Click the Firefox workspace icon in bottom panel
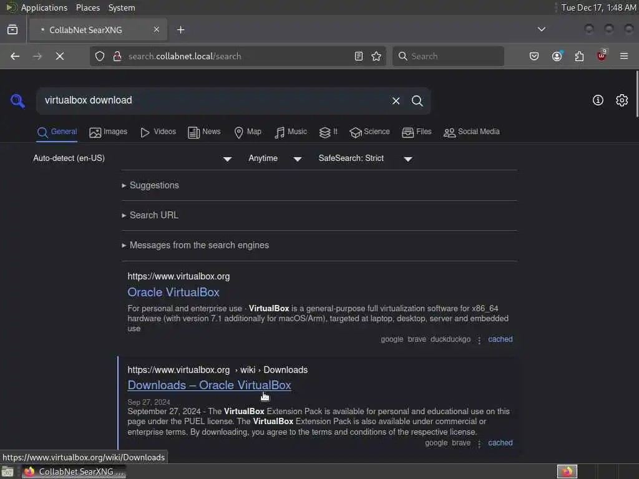Screen dimensions: 639x479 [x=567, y=472]
